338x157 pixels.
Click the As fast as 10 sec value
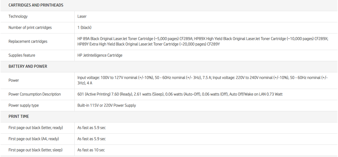coord(91,150)
